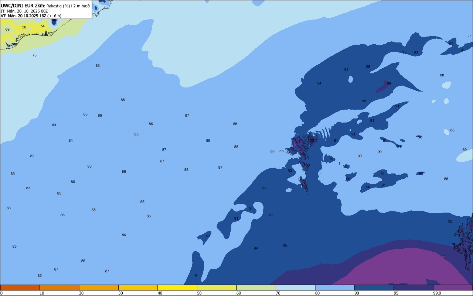473x296 pixels.
Task: Click the 'IT: Mán. 20. 10. 2025 00Z' line
Action: pos(24,11)
